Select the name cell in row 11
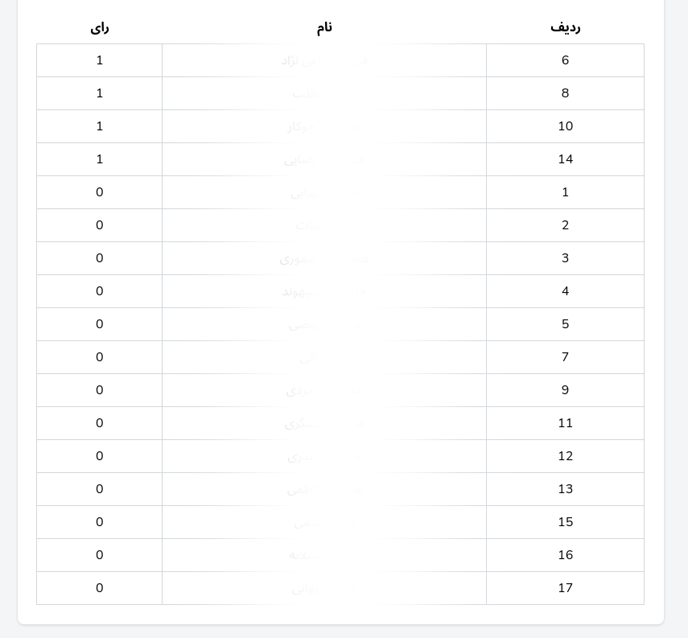This screenshot has height=638, width=688. coord(324,423)
